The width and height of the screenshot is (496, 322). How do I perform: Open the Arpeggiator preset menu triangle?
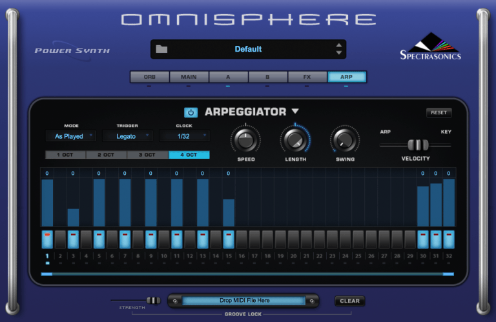point(295,111)
